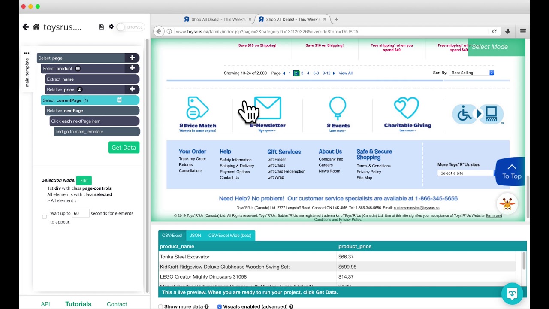Click the giraffe mascot icon
Screen dimensions: 549x309
(x=507, y=203)
